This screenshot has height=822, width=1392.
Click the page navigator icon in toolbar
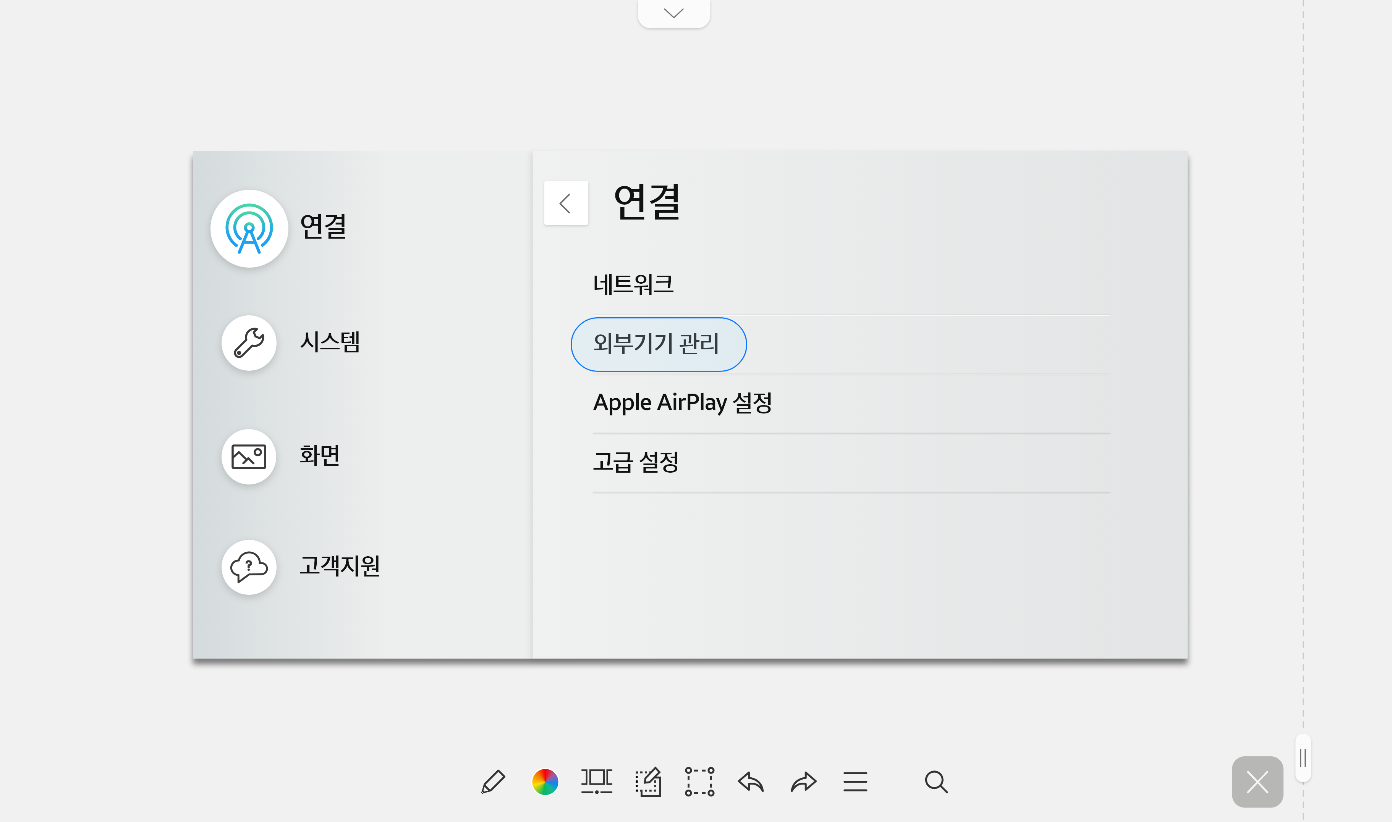[597, 782]
